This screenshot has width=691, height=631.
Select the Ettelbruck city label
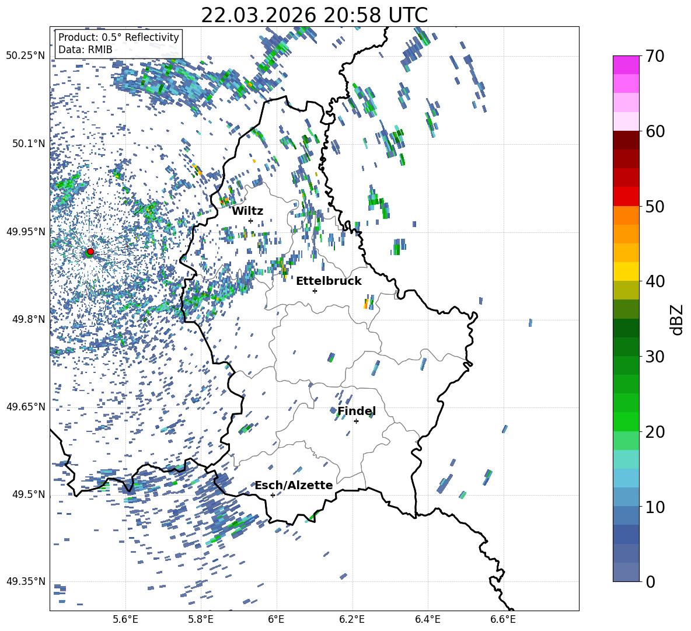329,281
